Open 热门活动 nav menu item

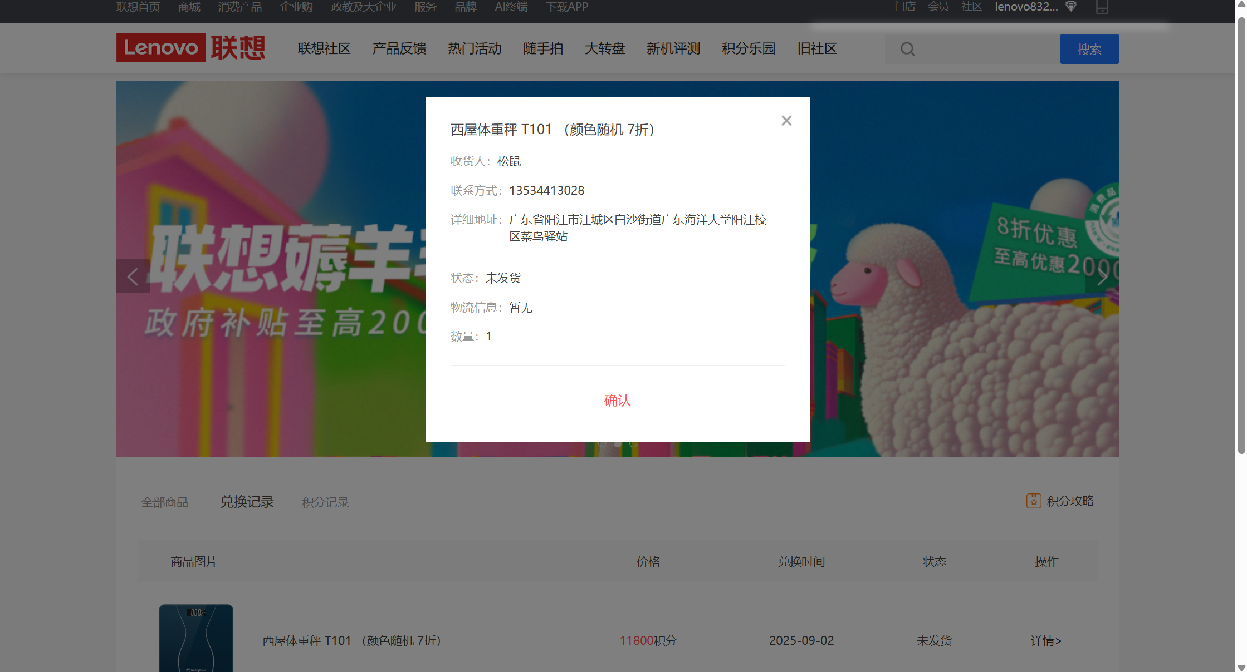[x=475, y=49]
